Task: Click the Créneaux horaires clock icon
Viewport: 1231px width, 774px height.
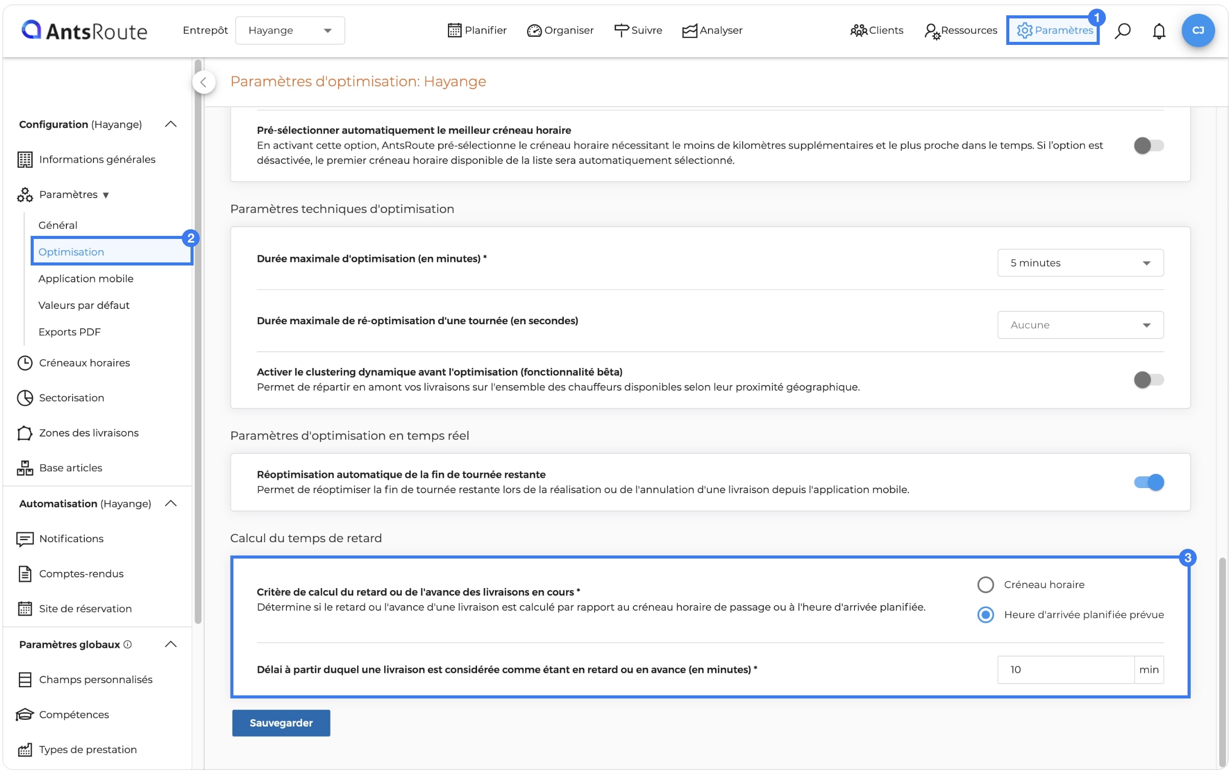Action: click(x=25, y=362)
